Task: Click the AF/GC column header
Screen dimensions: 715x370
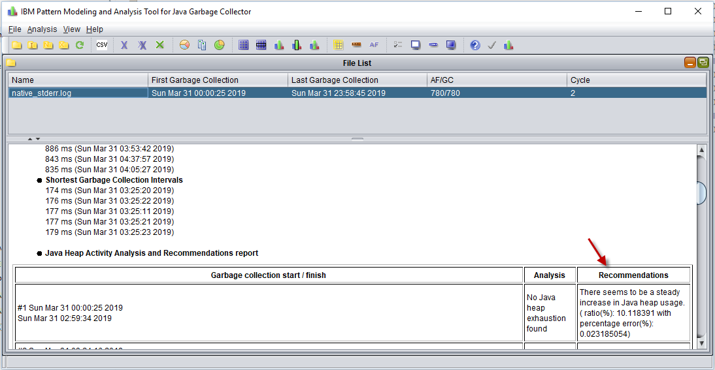Action: click(497, 80)
